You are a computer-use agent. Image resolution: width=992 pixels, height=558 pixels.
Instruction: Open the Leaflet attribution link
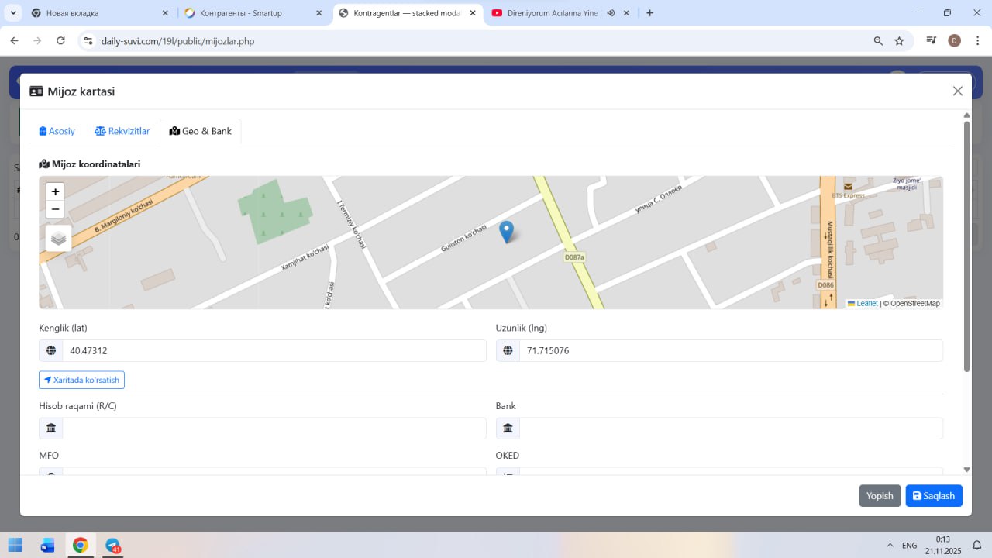pyautogui.click(x=866, y=304)
